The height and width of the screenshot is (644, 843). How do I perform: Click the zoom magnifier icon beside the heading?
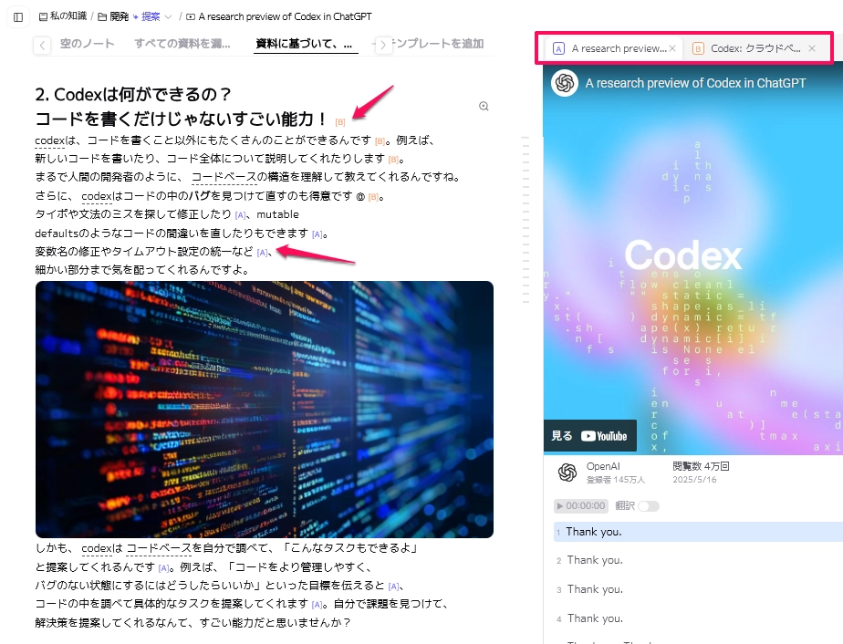[x=484, y=107]
